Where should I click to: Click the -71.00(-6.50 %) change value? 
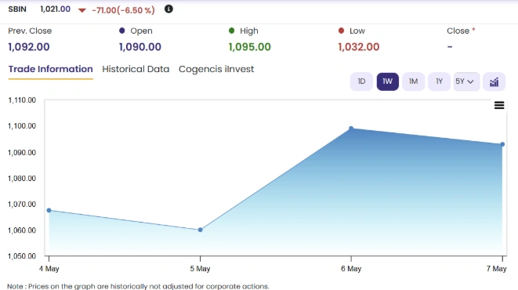click(x=123, y=10)
